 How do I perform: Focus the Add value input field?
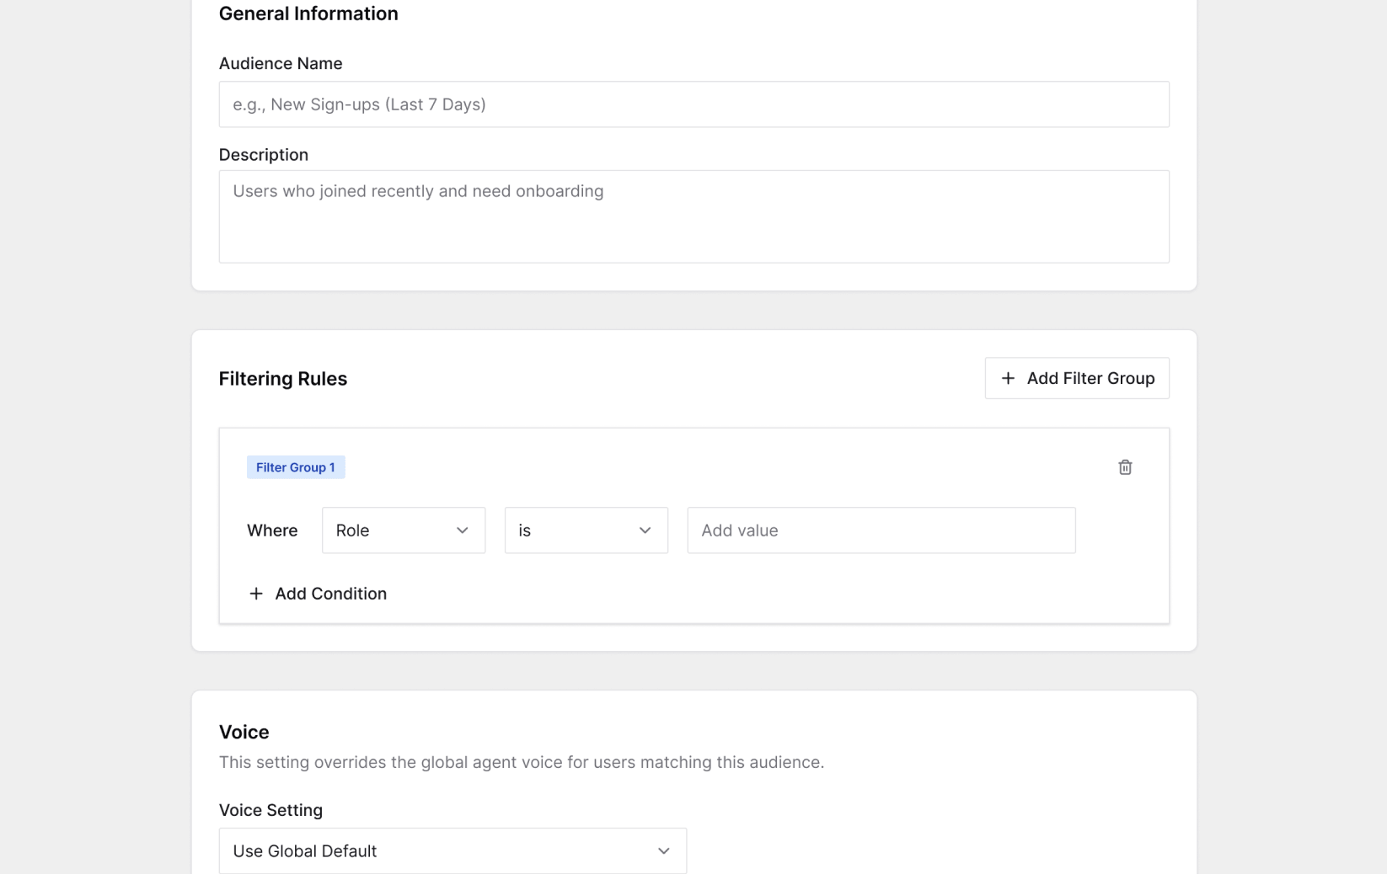click(x=881, y=530)
